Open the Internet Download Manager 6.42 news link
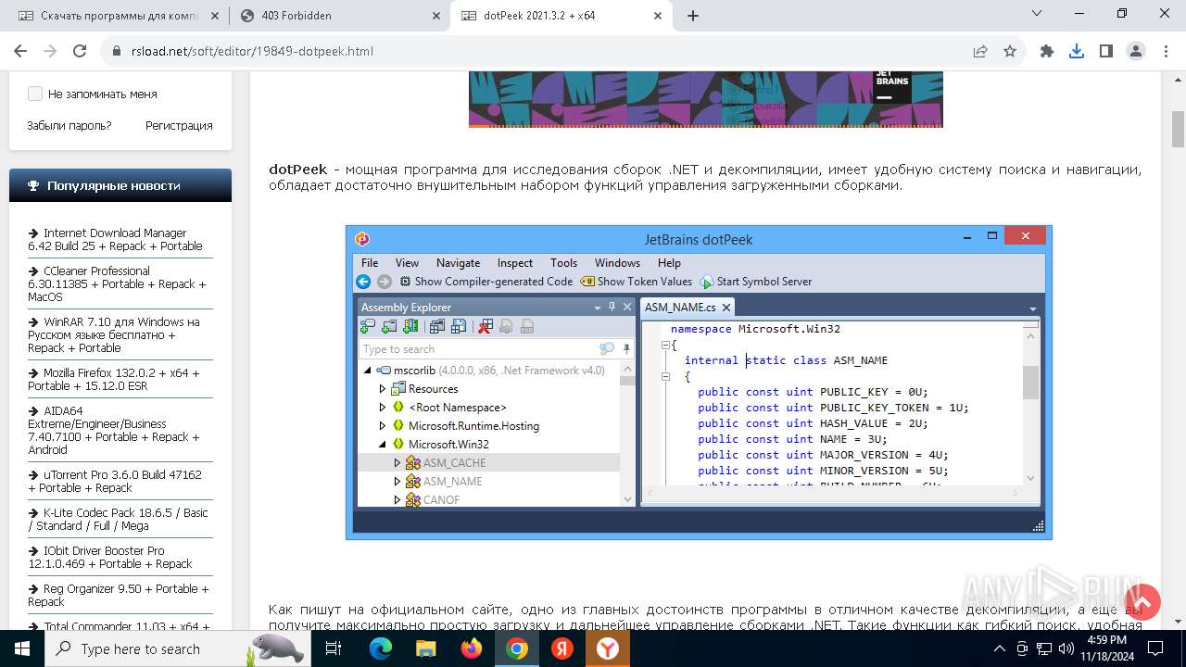The width and height of the screenshot is (1186, 667). click(x=116, y=240)
